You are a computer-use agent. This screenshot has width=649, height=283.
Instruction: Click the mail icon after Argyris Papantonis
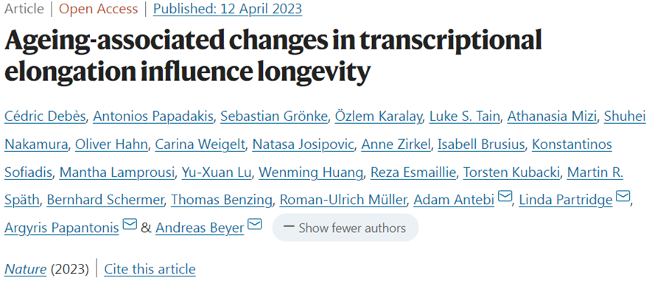130,225
